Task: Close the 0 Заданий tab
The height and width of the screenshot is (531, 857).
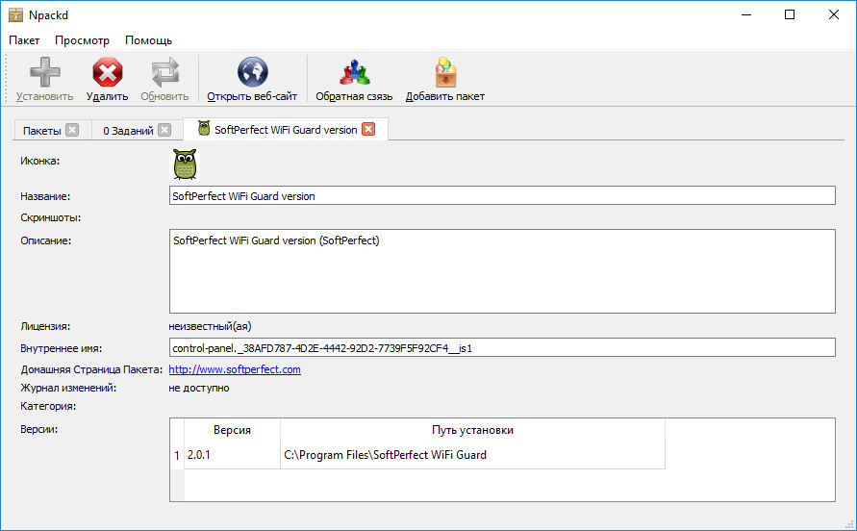Action: [164, 130]
